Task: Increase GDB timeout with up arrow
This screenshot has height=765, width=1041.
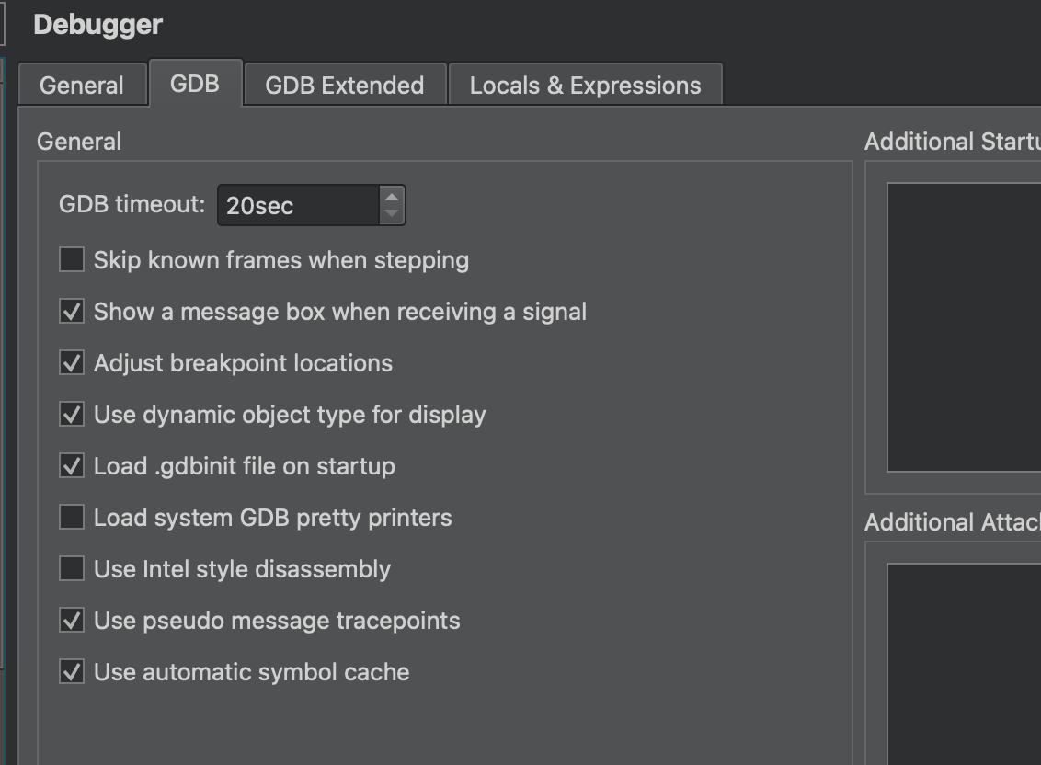Action: coord(392,197)
